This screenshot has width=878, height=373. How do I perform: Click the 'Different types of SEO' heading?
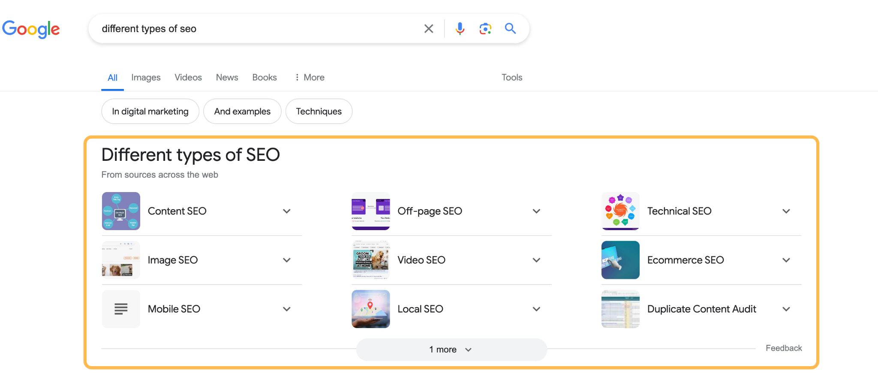(x=191, y=155)
